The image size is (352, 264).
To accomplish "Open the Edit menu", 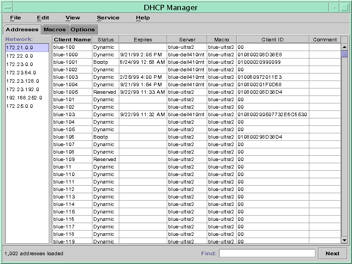I will click(x=42, y=18).
